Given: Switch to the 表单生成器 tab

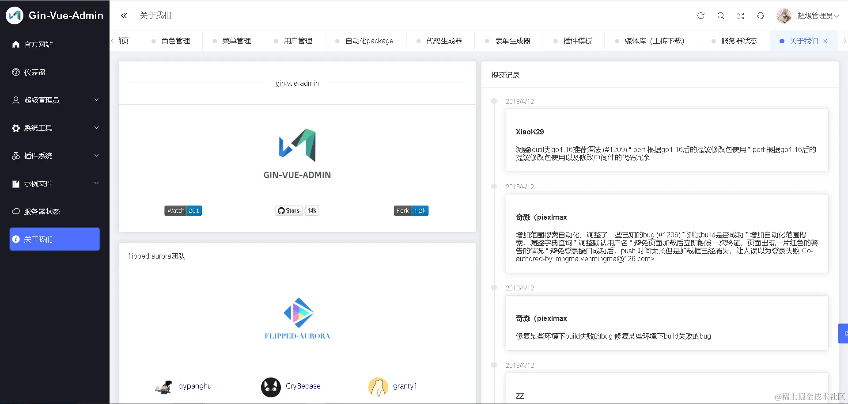Looking at the screenshot, I should (x=508, y=41).
